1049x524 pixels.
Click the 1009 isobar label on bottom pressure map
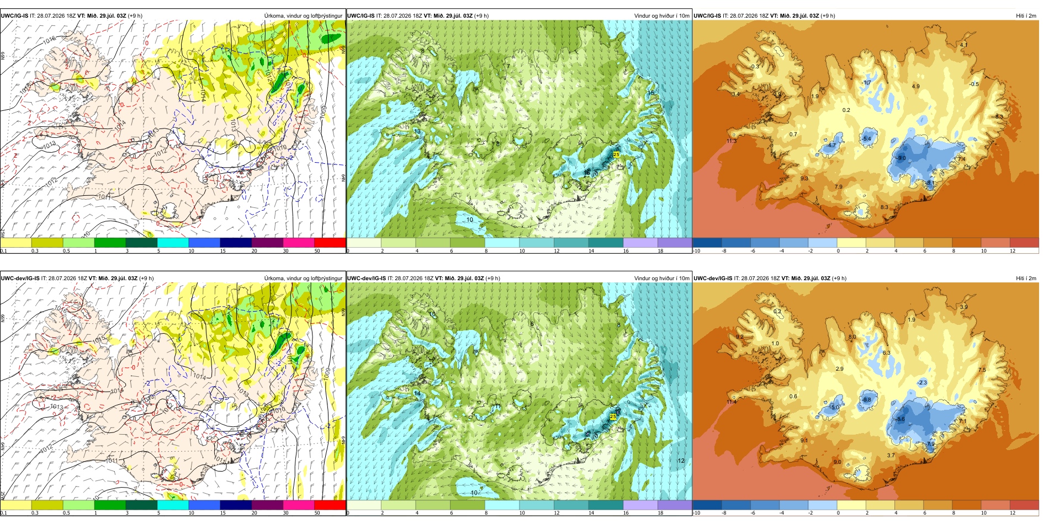(x=327, y=374)
